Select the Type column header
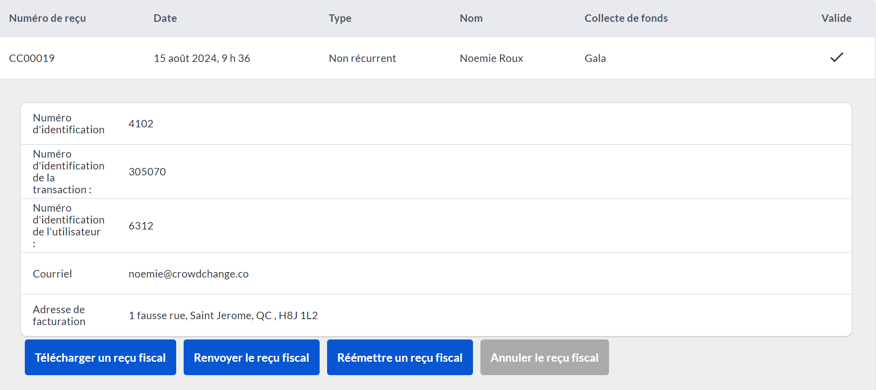The width and height of the screenshot is (876, 390). click(340, 18)
